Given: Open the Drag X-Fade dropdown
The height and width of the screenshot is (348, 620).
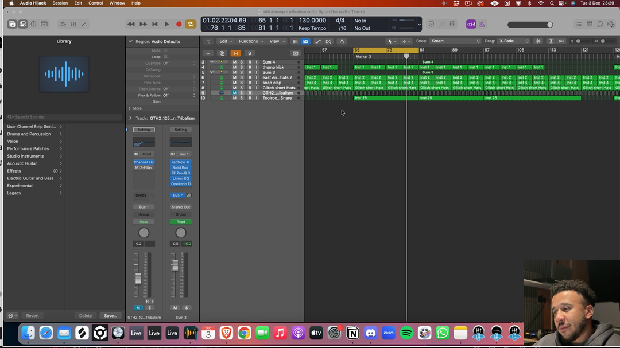Looking at the screenshot, I should click(x=514, y=41).
